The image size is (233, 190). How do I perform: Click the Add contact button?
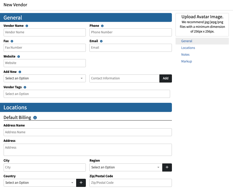(x=166, y=78)
